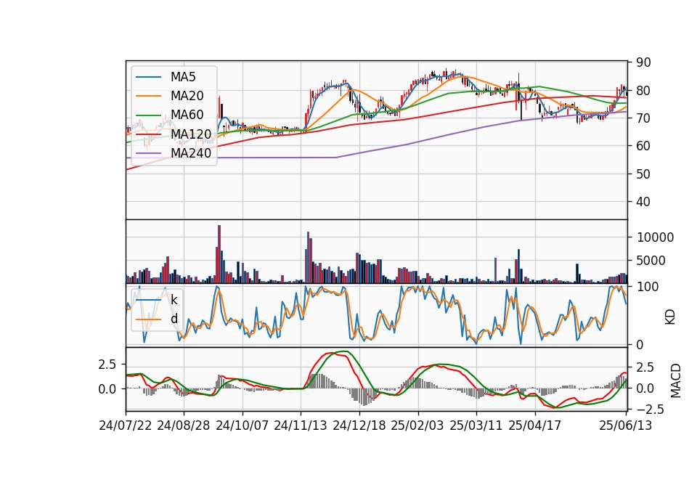Click the right MACD axis value −2.5
This screenshot has height=501, width=697.
[650, 410]
